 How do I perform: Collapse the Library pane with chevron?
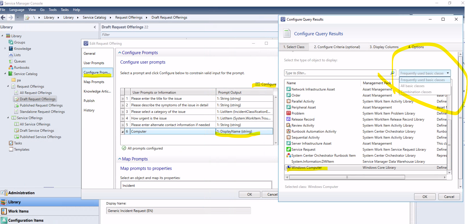click(x=95, y=27)
